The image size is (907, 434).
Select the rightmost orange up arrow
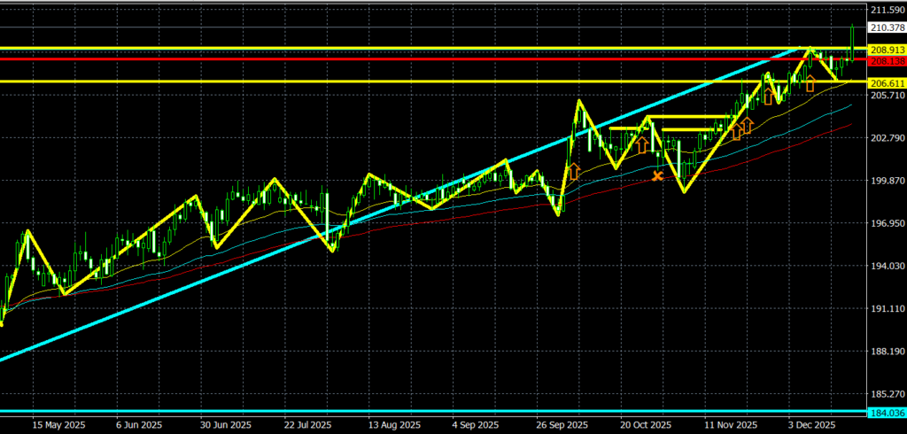(x=810, y=83)
